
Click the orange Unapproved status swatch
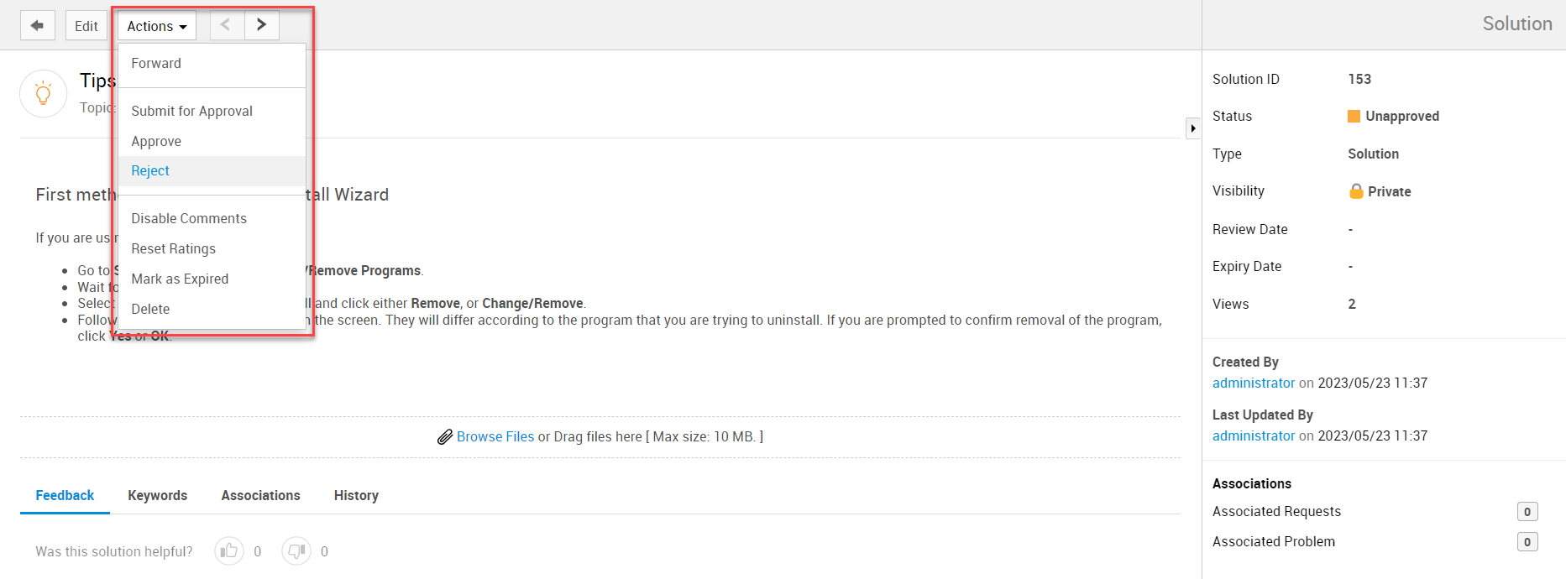tap(1354, 116)
